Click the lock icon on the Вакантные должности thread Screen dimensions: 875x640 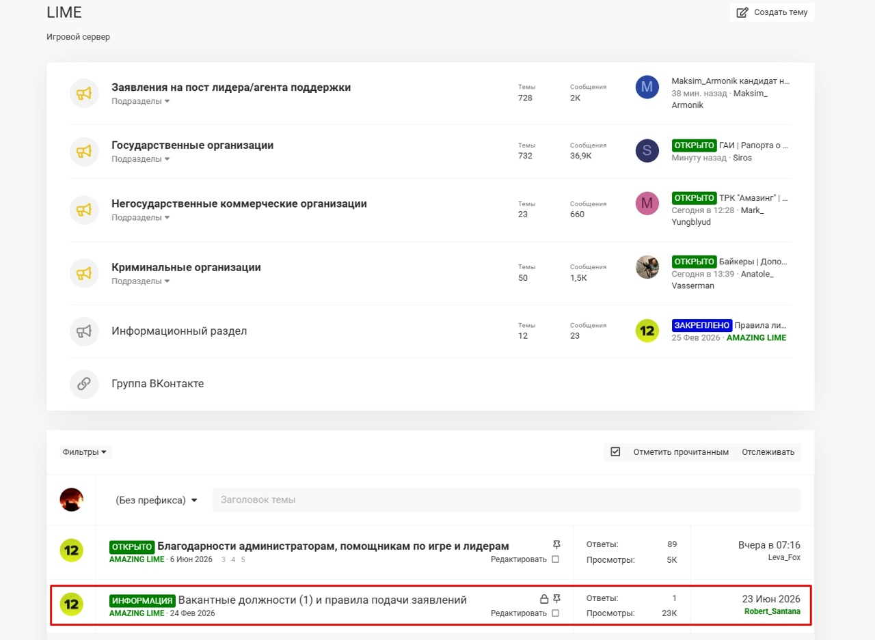pyautogui.click(x=544, y=599)
